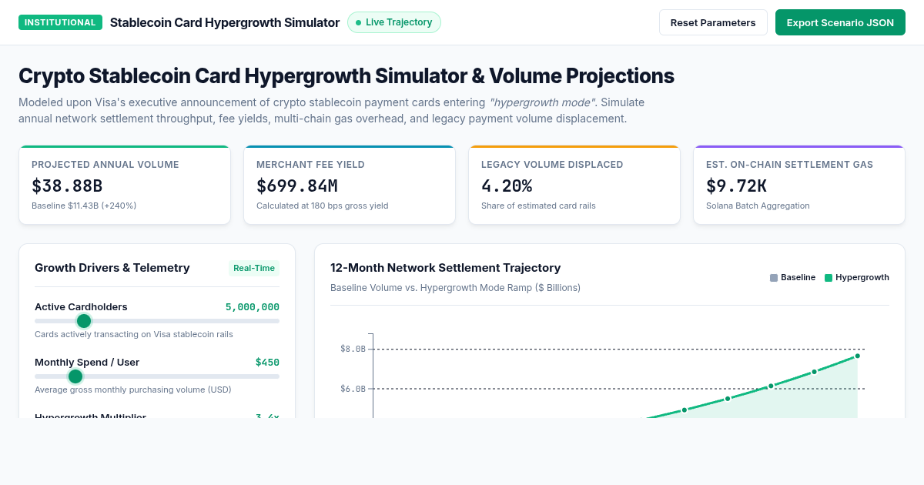Adjust the Active Cardholders slider handle

pos(84,321)
